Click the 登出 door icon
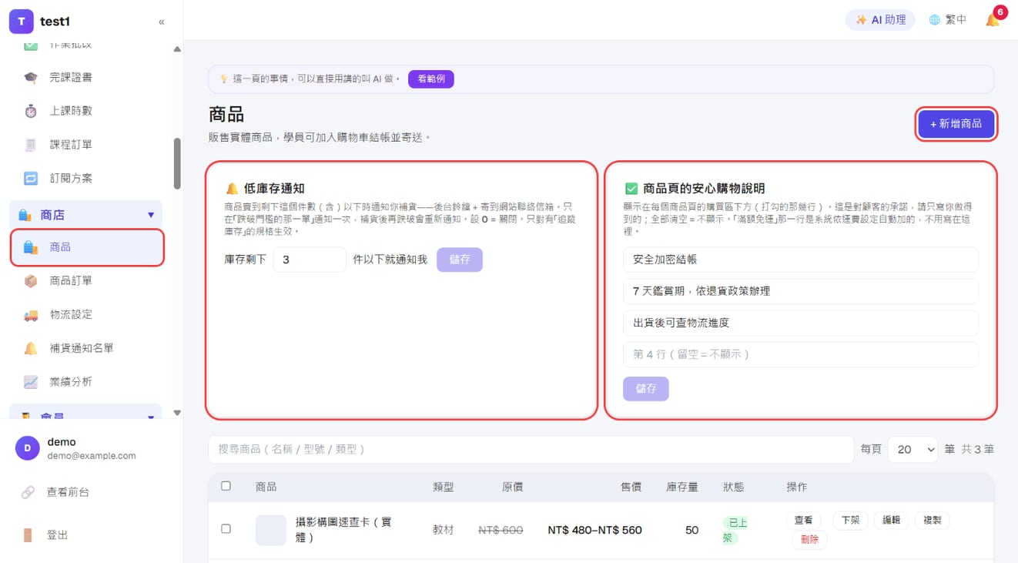The image size is (1018, 563). click(x=28, y=535)
